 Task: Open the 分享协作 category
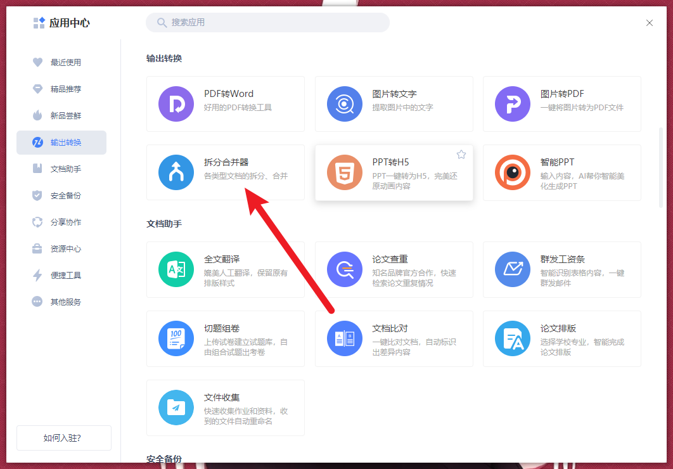pyautogui.click(x=61, y=222)
